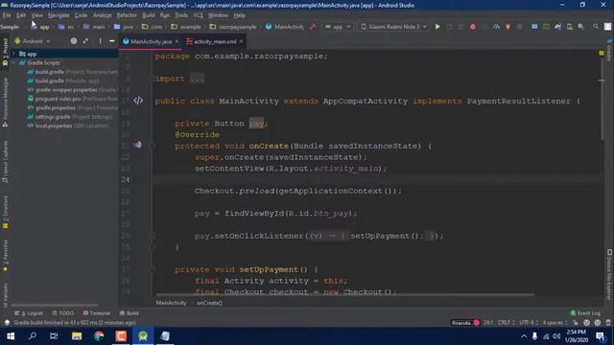The height and width of the screenshot is (345, 614).
Task: Toggle the Terminal tool window
Action: (96, 313)
